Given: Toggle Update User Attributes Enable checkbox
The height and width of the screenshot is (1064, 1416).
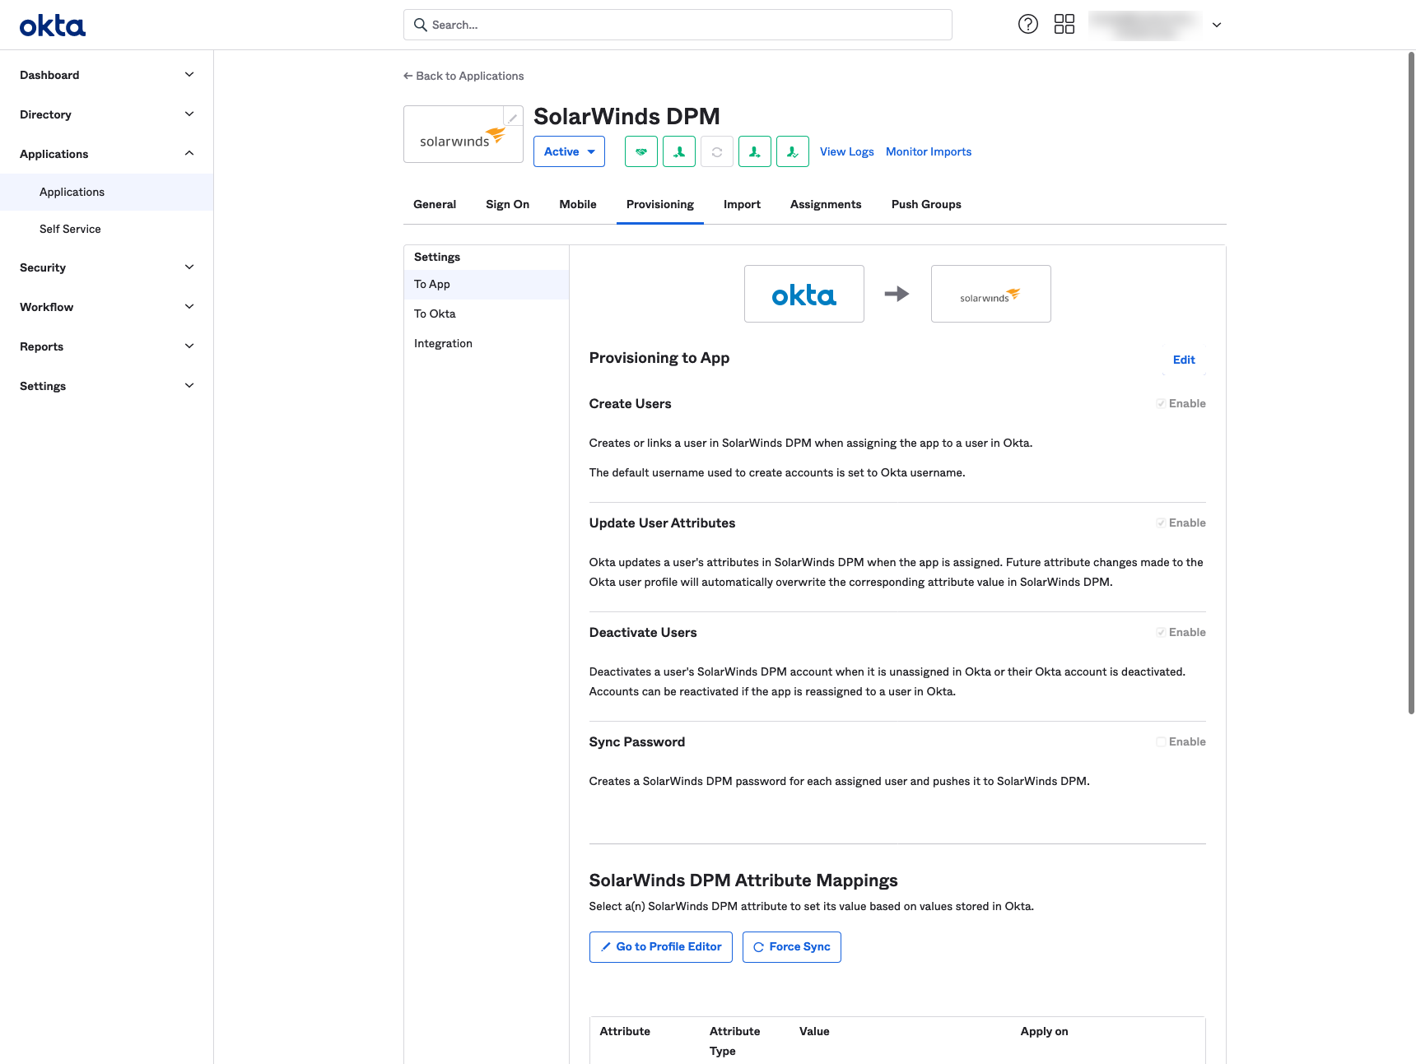Looking at the screenshot, I should coord(1161,523).
